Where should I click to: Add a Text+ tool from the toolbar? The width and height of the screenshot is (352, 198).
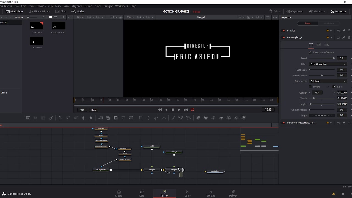pos(43,118)
